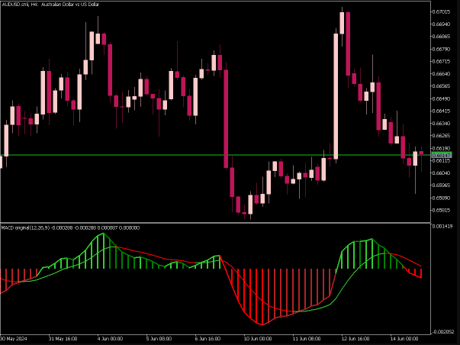Click the 0.66265 price axis label

(442, 136)
